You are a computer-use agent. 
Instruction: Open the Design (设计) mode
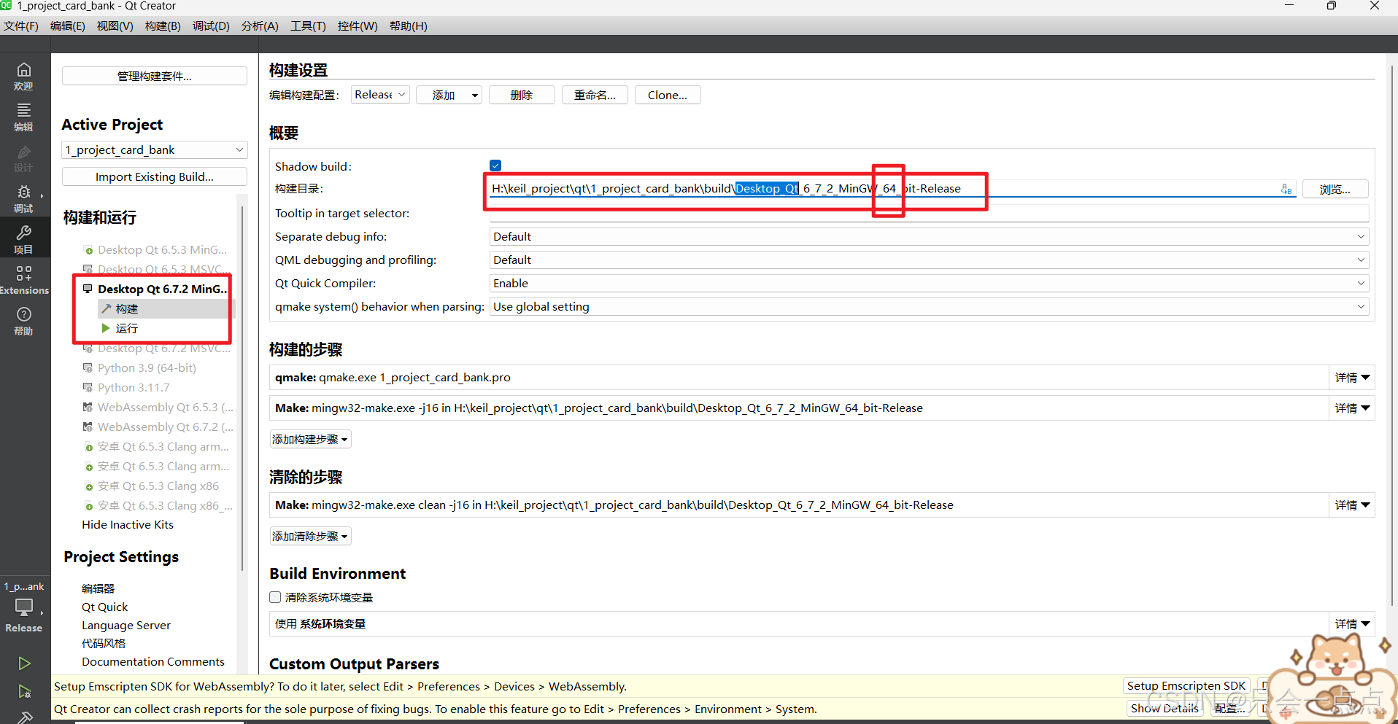pyautogui.click(x=24, y=157)
